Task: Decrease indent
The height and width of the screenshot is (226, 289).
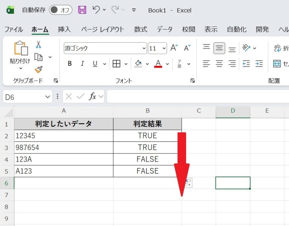Action: point(246,64)
